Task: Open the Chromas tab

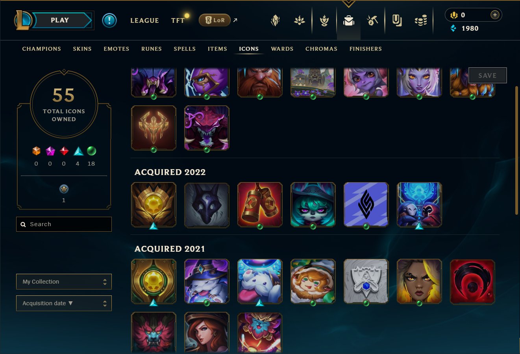Action: (321, 49)
